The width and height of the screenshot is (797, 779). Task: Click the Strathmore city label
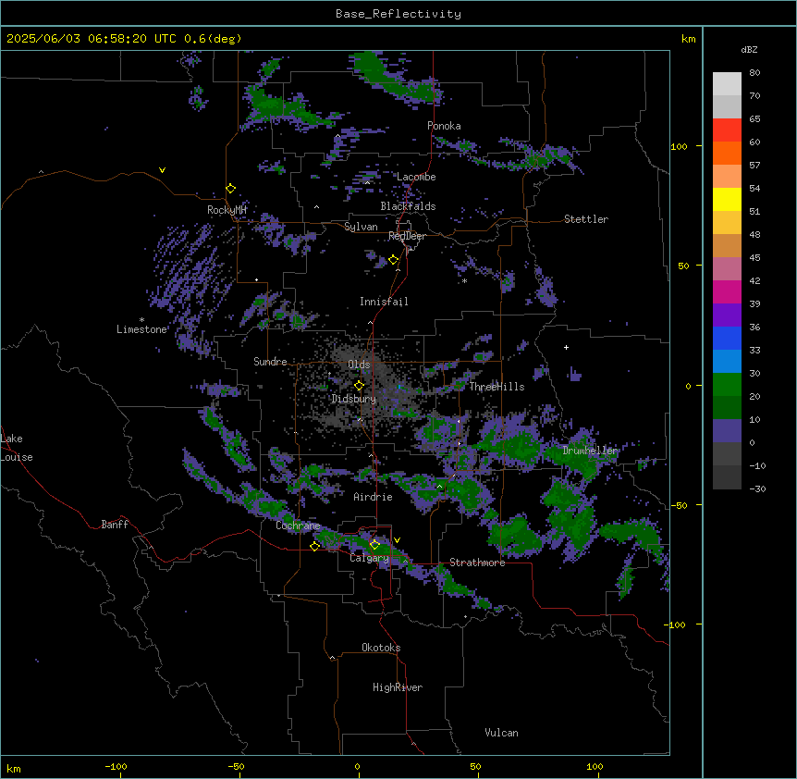click(477, 563)
